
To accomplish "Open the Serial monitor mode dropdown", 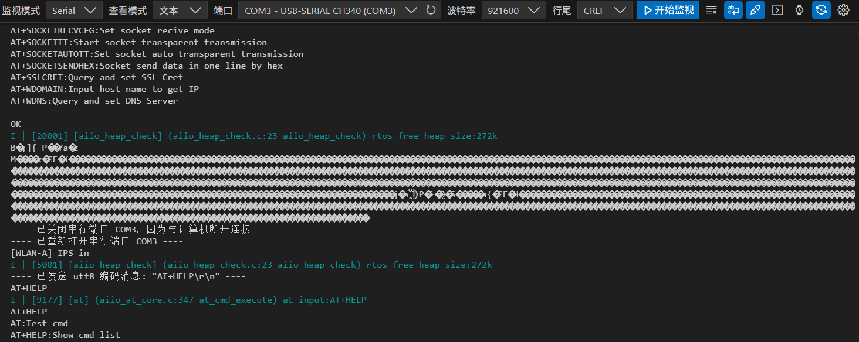I will click(73, 10).
